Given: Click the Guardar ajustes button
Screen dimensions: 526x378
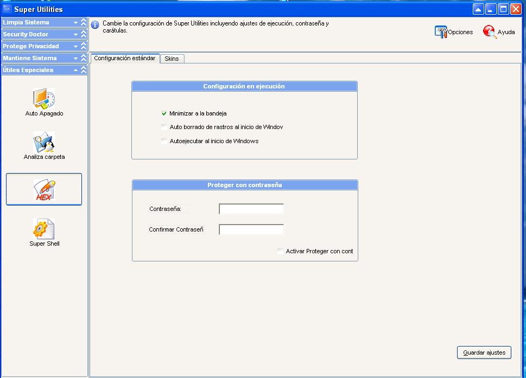Looking at the screenshot, I should tap(484, 353).
